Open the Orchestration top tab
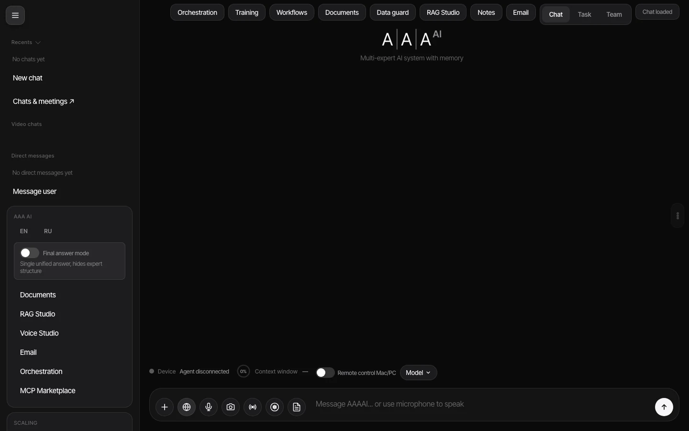689x431 pixels. (197, 12)
